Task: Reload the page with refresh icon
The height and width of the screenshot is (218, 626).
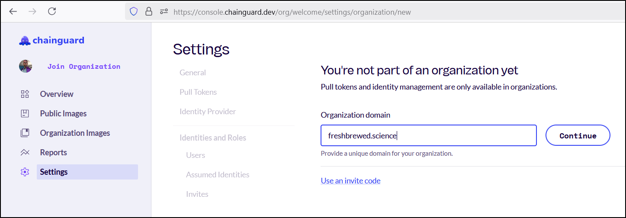Action: click(x=52, y=12)
